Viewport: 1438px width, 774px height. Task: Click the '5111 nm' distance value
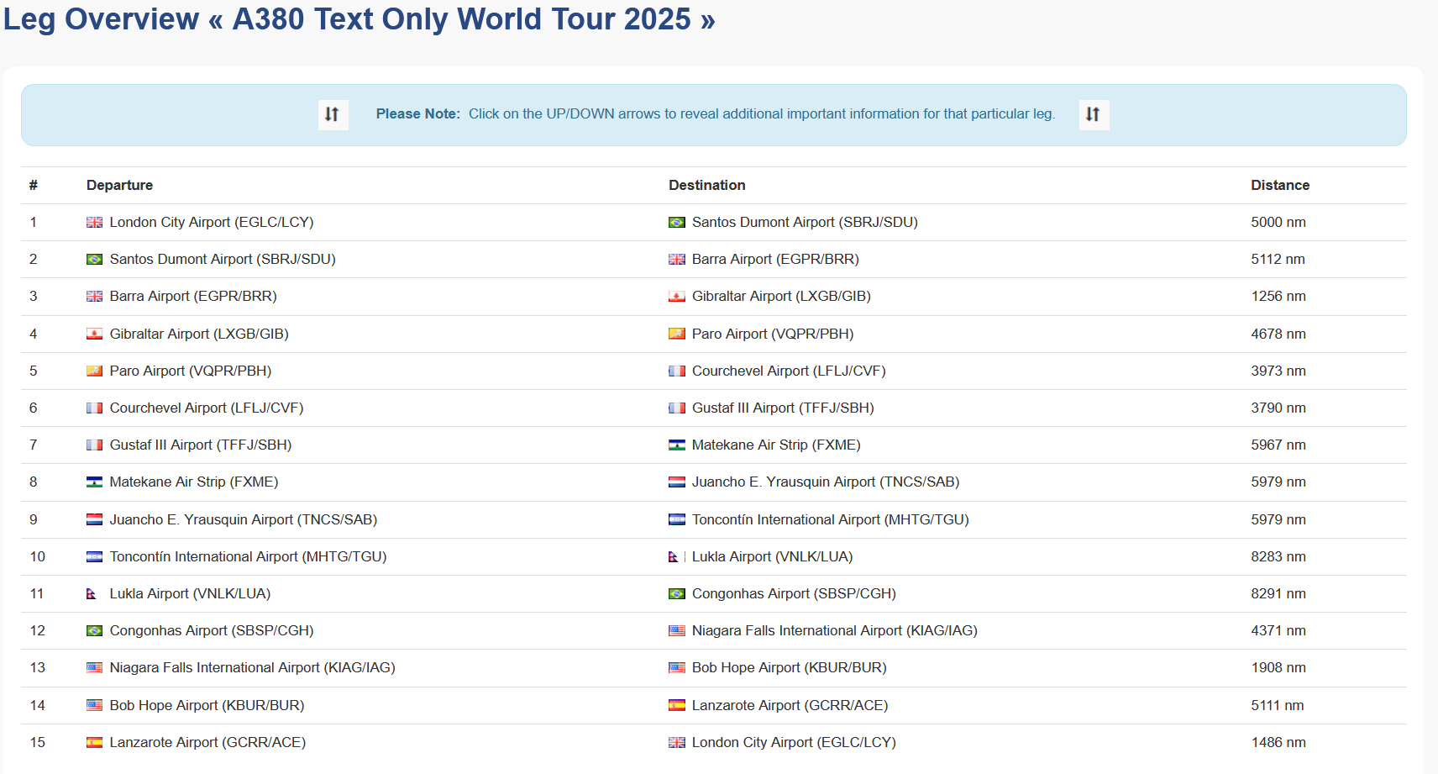pos(1278,706)
